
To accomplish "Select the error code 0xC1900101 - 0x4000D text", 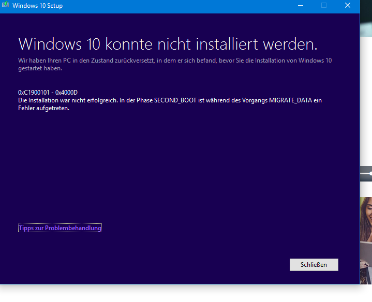I will [x=48, y=93].
